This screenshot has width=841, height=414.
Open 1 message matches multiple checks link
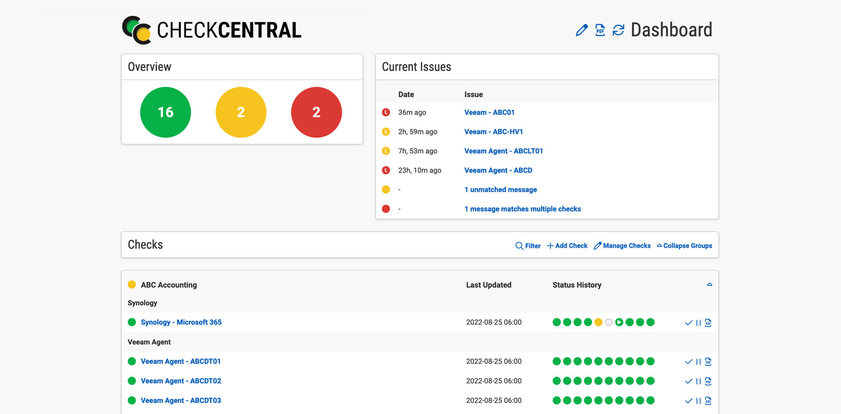(523, 209)
